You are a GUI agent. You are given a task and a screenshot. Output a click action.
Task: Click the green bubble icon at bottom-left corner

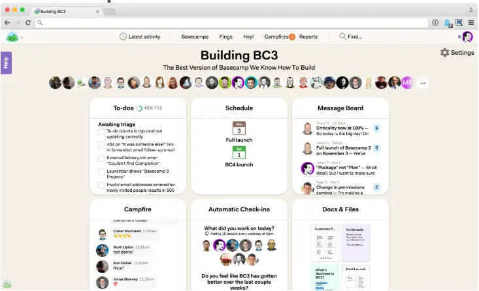point(7,284)
